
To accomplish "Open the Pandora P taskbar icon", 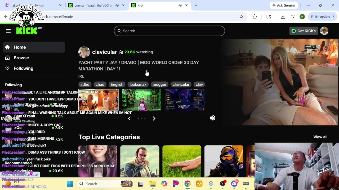I will tap(176, 184).
